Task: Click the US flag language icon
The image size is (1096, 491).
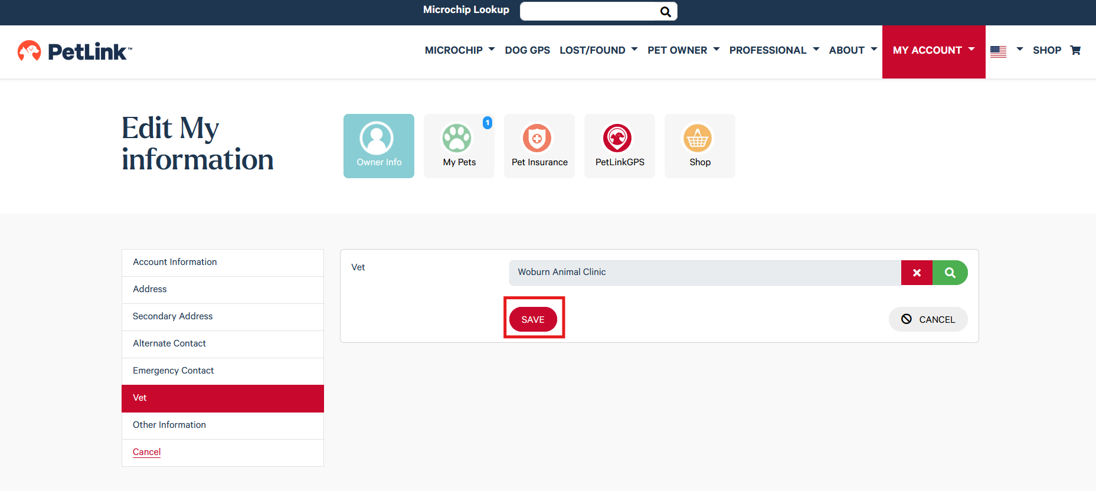Action: click(998, 51)
